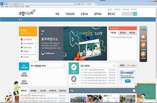Expand 최근 수업자료 list plus button

pyautogui.click(x=114, y=66)
